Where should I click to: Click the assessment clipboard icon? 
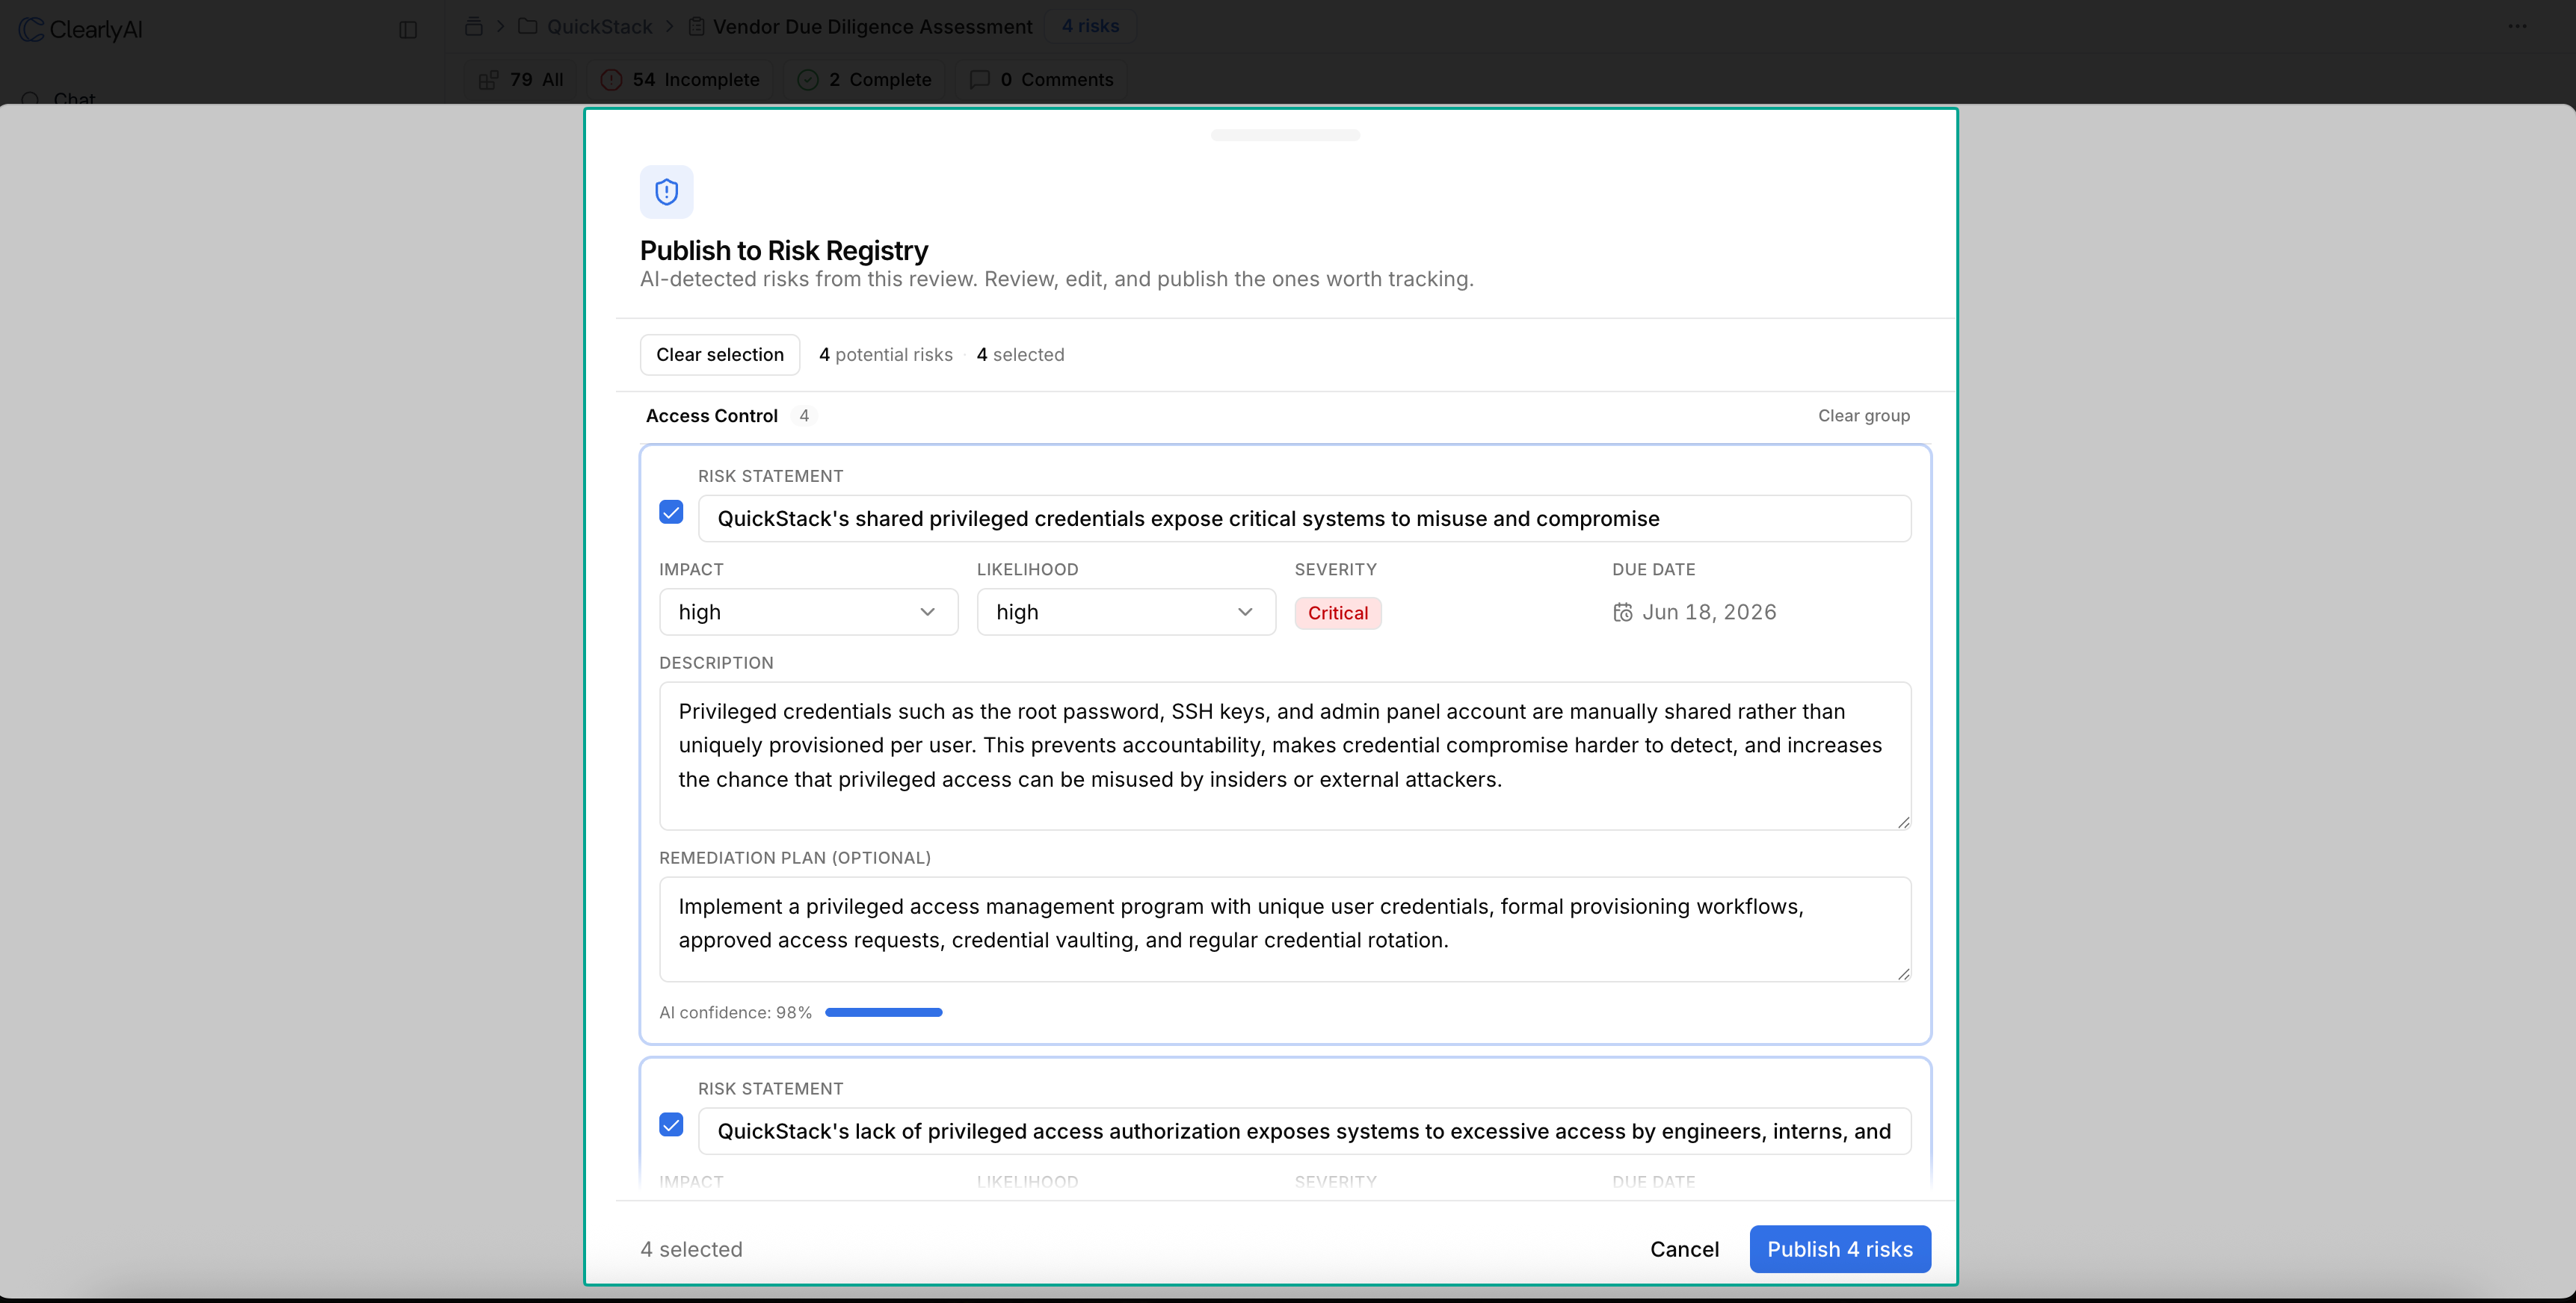coord(697,27)
